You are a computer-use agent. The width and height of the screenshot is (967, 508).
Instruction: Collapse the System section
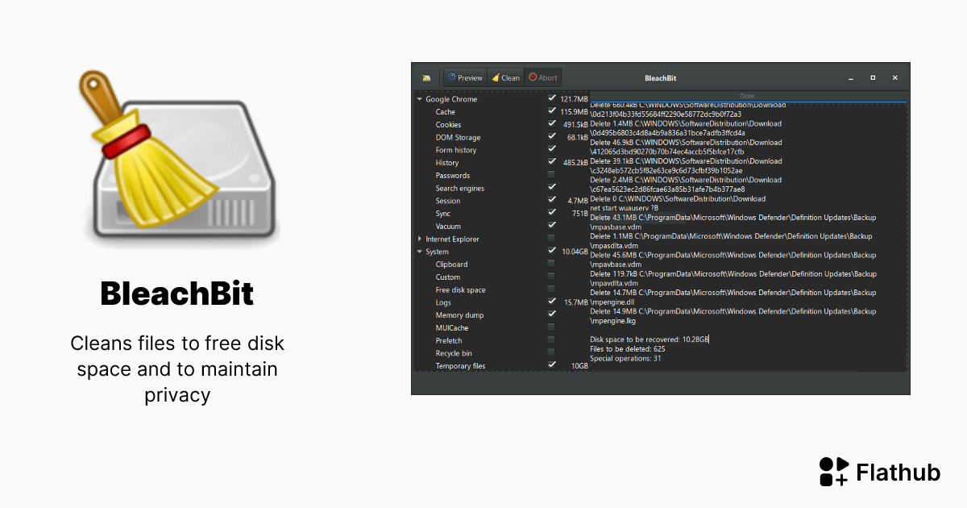[x=419, y=252]
